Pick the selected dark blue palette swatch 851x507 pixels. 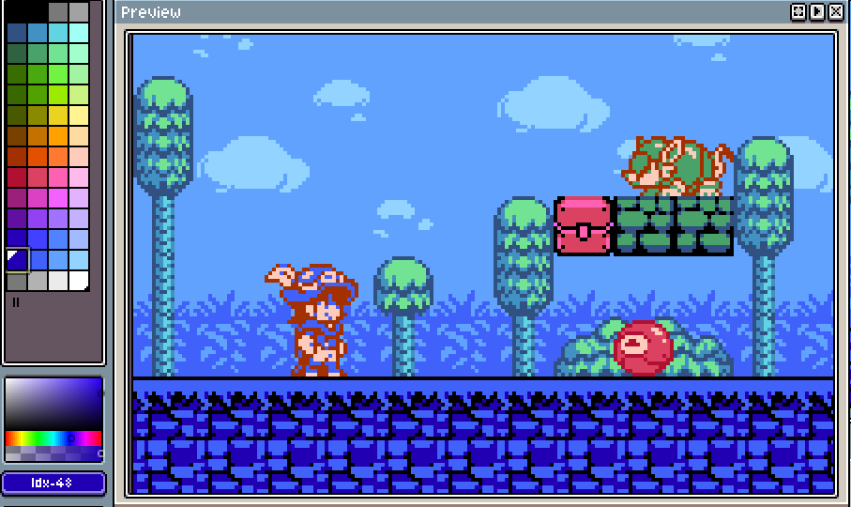17,260
